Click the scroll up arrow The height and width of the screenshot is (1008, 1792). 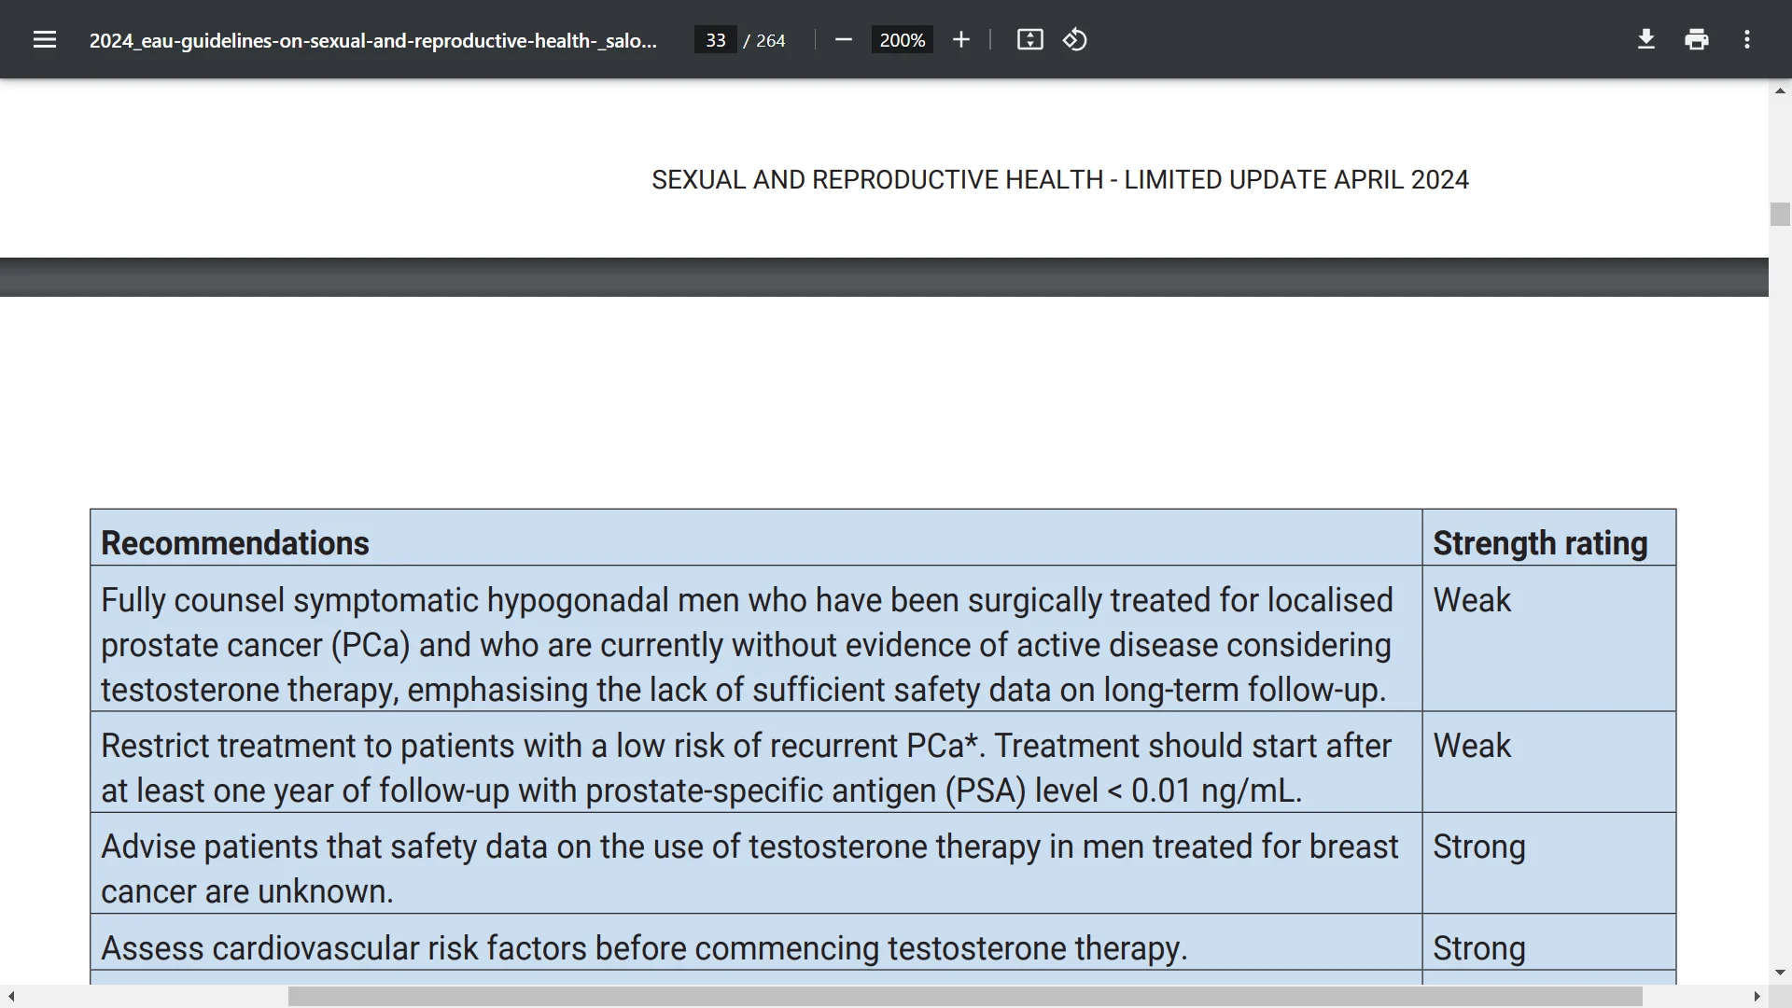[1780, 91]
